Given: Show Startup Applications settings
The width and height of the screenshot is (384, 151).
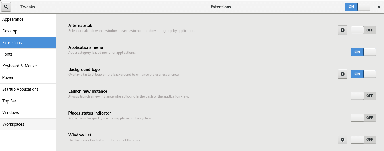Looking at the screenshot, I should point(28,89).
